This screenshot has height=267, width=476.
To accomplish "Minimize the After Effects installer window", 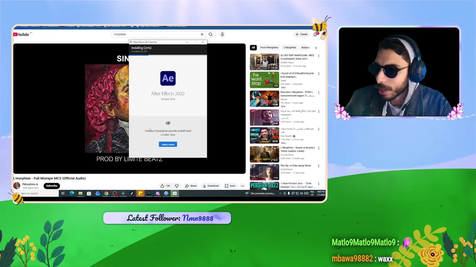I will (x=187, y=42).
